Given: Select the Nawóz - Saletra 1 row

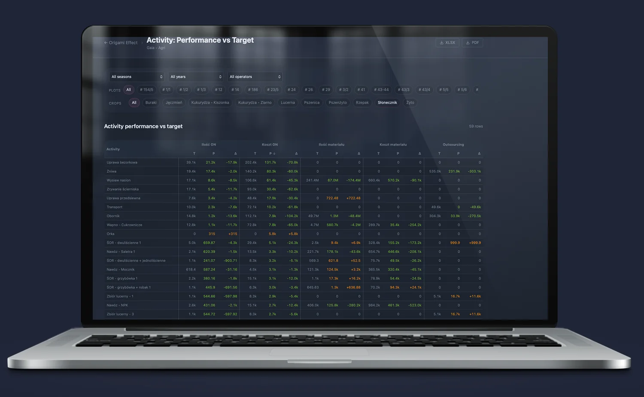Looking at the screenshot, I should 294,252.
